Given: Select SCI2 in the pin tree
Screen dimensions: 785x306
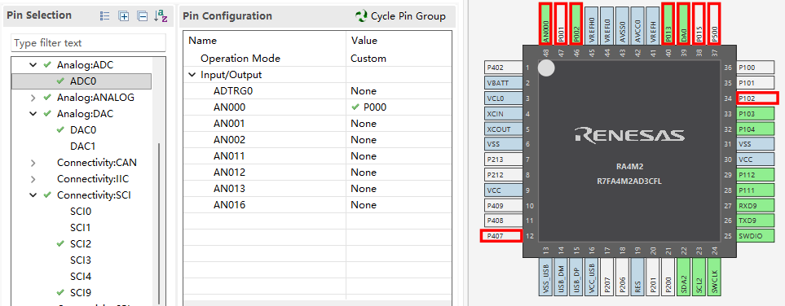Looking at the screenshot, I should [x=81, y=243].
